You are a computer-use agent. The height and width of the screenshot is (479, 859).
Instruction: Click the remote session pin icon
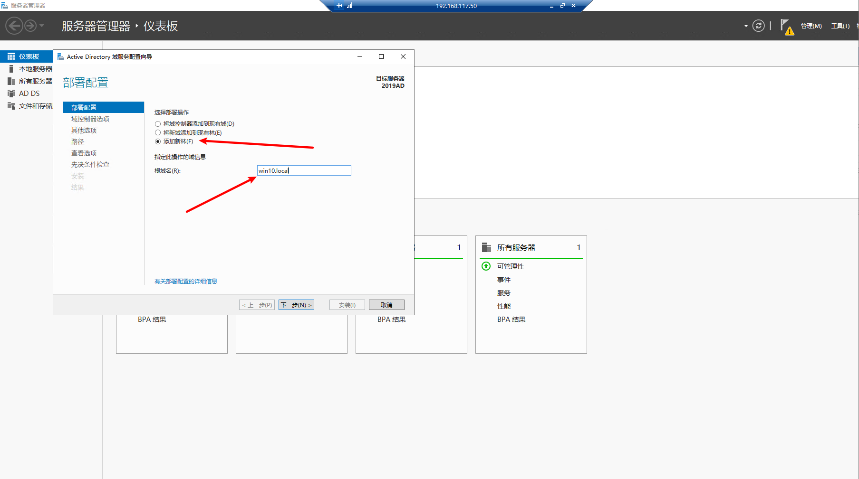(339, 6)
